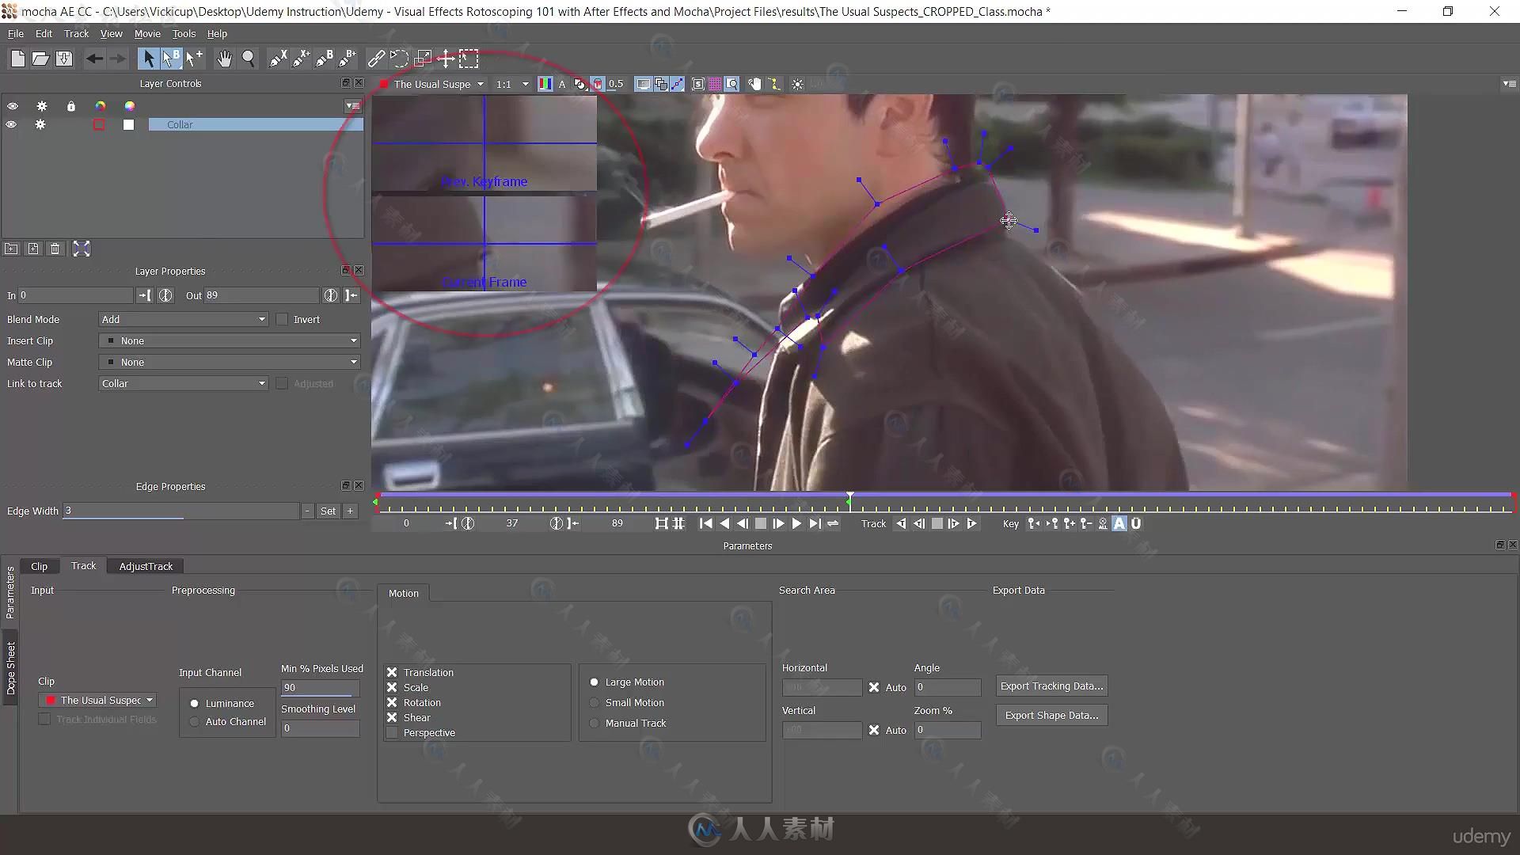Select Large Motion radio button
Image resolution: width=1520 pixels, height=855 pixels.
[593, 681]
